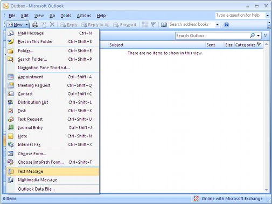
Task: Sort by the Sent column header
Action: 214,45
